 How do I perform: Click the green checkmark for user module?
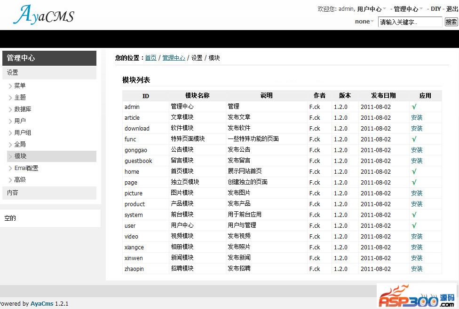(414, 226)
